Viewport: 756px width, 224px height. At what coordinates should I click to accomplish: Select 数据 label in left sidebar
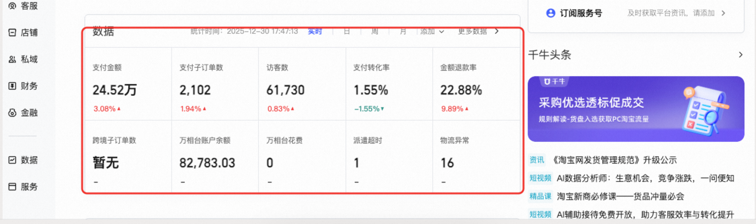(x=29, y=160)
